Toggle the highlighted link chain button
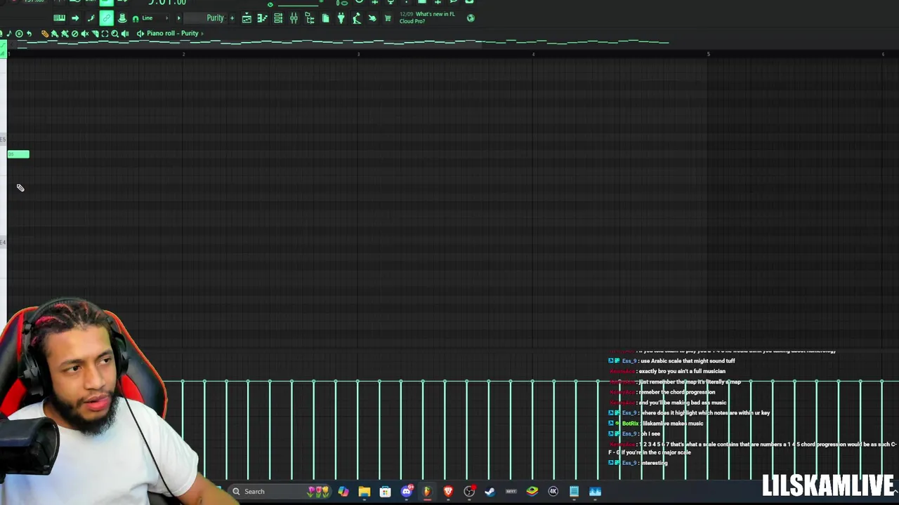Viewport: 899px width, 505px height. point(106,18)
